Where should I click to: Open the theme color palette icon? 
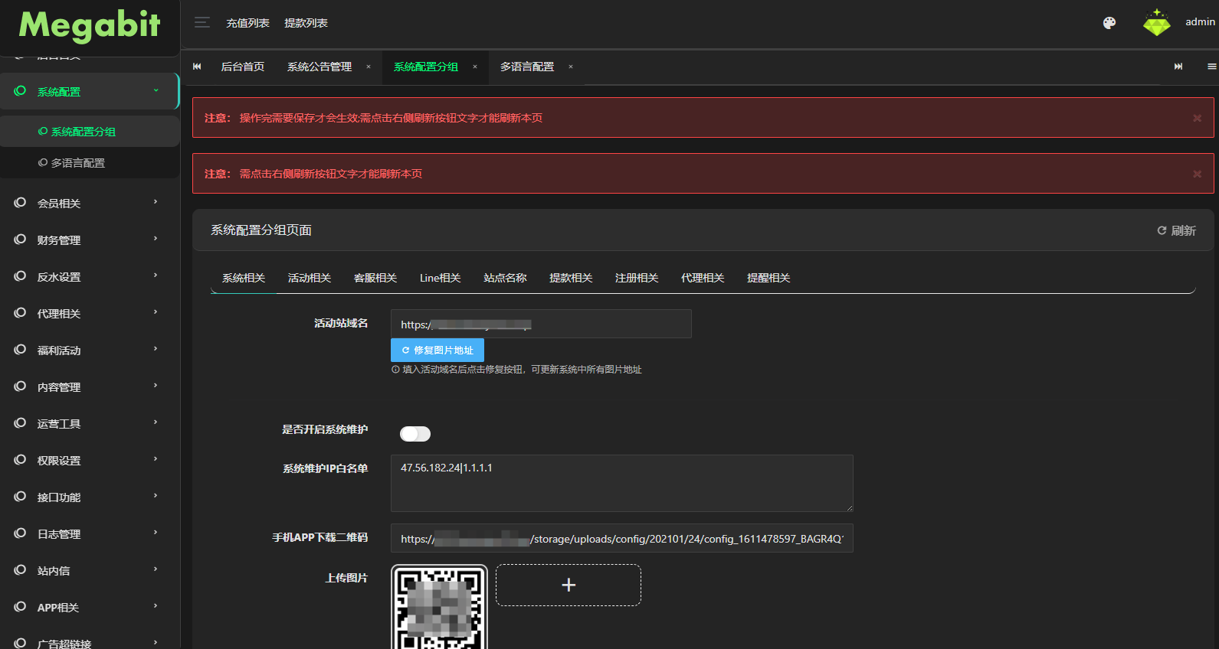coord(1109,23)
